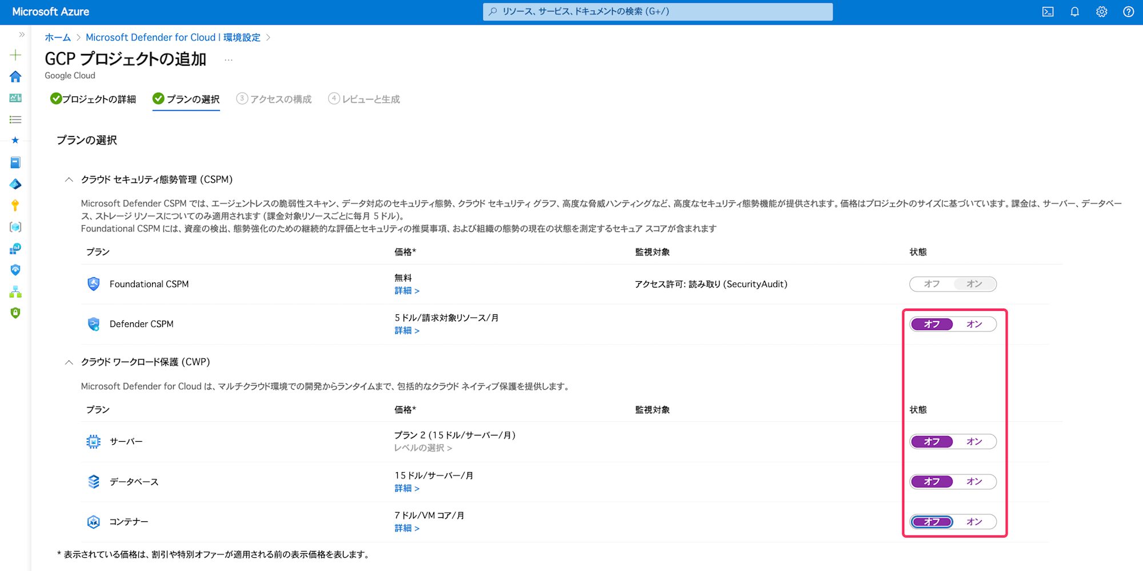Open 詳細 link for Foundational CSPM
Screen dimensions: 1143x571
(x=407, y=291)
